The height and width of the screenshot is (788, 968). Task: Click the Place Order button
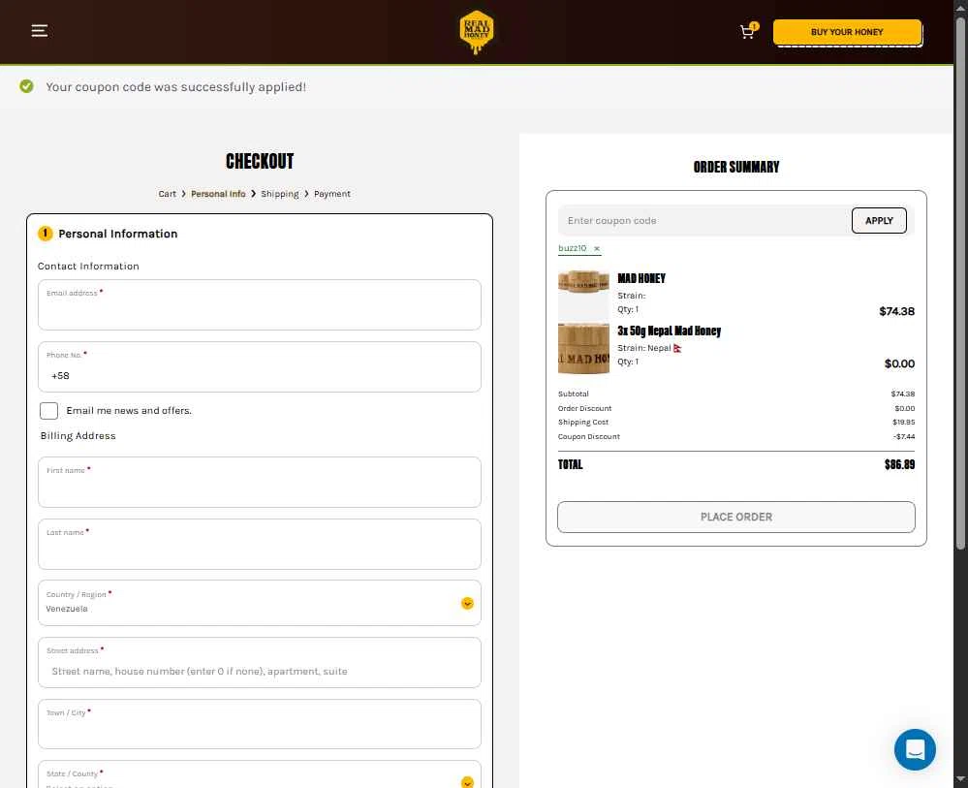point(735,517)
